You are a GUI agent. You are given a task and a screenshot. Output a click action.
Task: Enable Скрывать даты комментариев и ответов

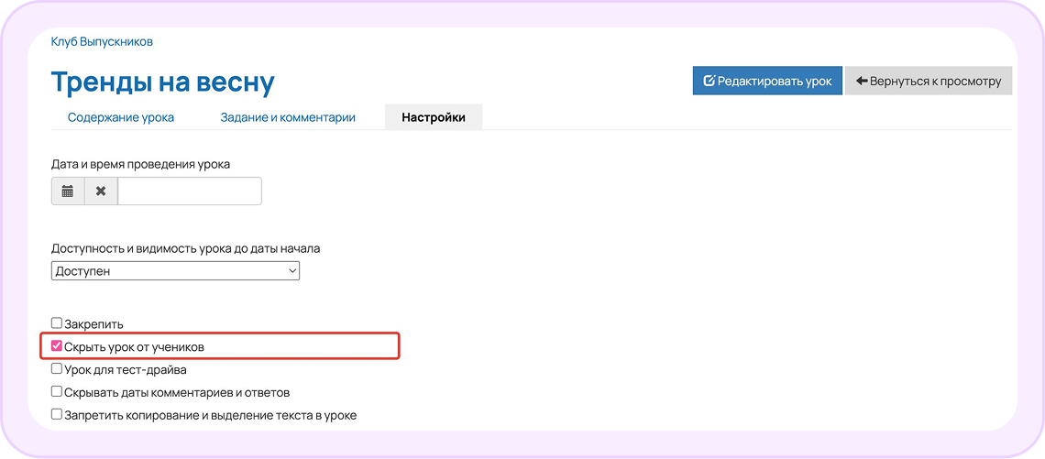(x=57, y=392)
